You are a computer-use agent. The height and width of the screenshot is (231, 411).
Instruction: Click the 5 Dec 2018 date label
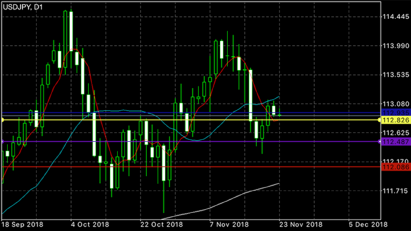coord(368,225)
